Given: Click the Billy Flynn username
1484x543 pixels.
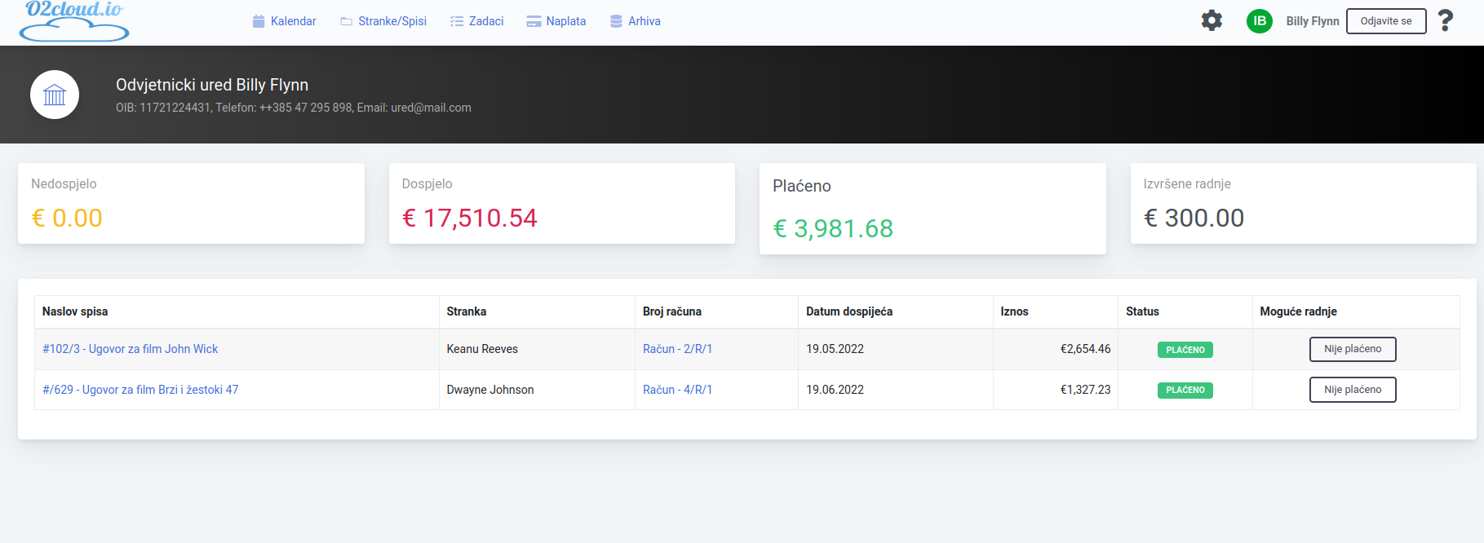Looking at the screenshot, I should (1312, 21).
